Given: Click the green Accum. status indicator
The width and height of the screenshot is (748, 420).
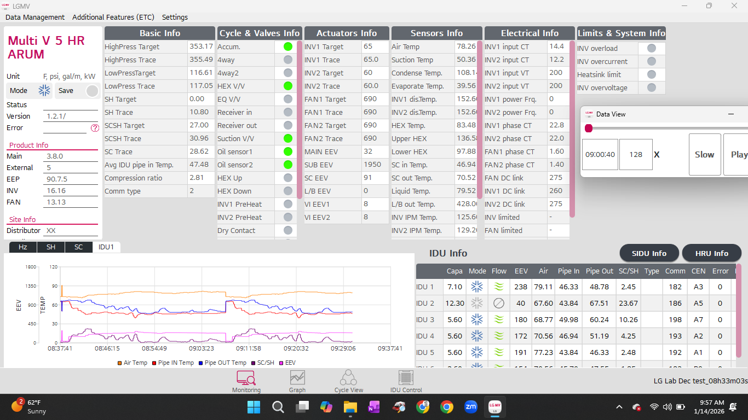Looking at the screenshot, I should click(x=287, y=46).
